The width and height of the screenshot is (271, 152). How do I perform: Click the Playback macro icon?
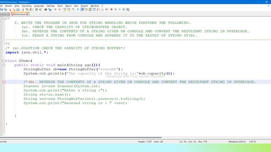[119, 9]
